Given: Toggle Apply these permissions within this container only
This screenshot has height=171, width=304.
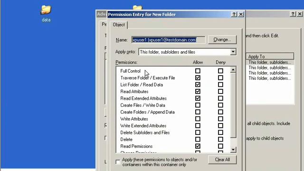Looking at the screenshot, I should click(118, 162).
